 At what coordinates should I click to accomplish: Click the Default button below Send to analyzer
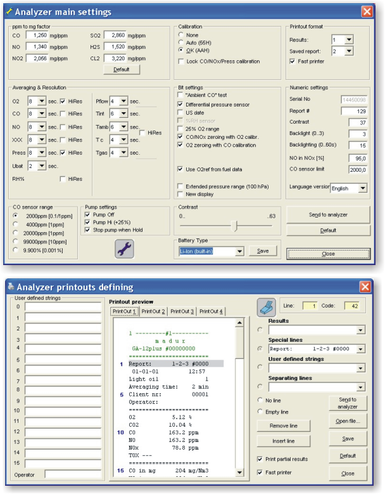(328, 230)
